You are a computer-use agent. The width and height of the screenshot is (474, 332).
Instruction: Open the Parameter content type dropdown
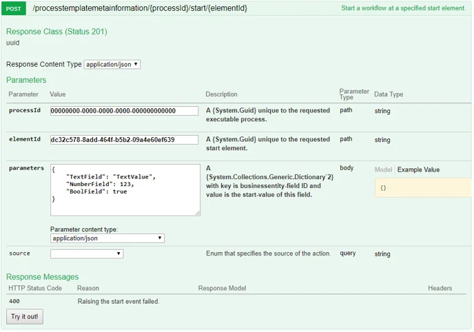(107, 238)
